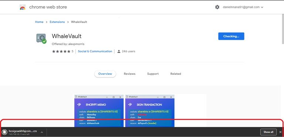Viewport: 284px width, 137px height.
Task: Open the Social & Communication category link
Action: (95, 52)
